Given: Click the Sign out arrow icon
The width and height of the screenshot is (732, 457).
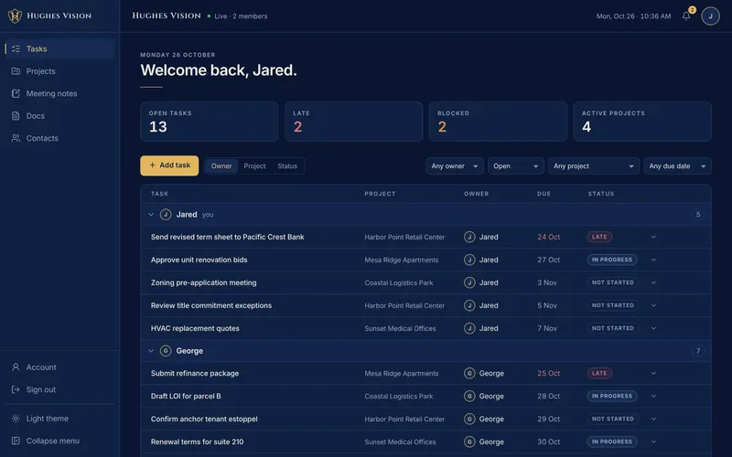Looking at the screenshot, I should (x=16, y=389).
